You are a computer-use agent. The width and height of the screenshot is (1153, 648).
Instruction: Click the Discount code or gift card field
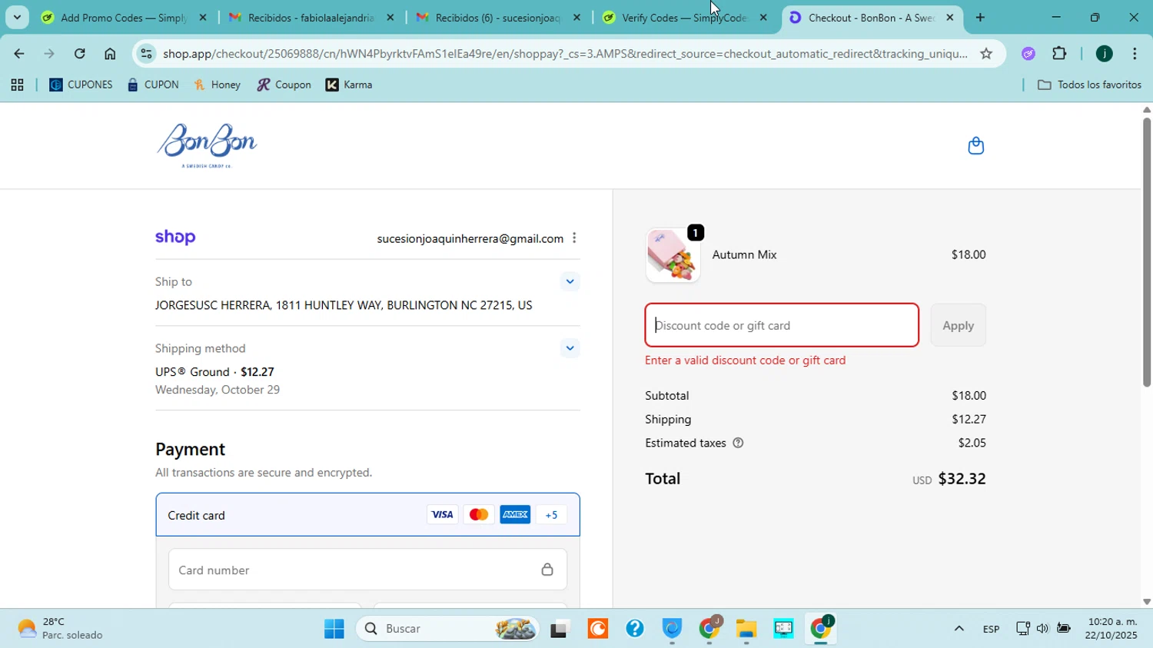pos(782,325)
